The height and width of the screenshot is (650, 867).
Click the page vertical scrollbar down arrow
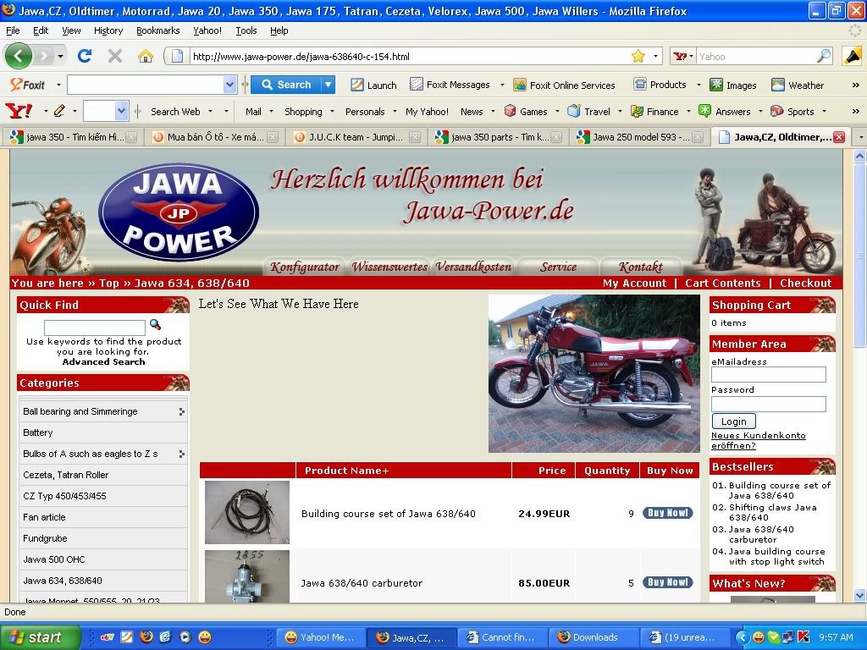860,595
